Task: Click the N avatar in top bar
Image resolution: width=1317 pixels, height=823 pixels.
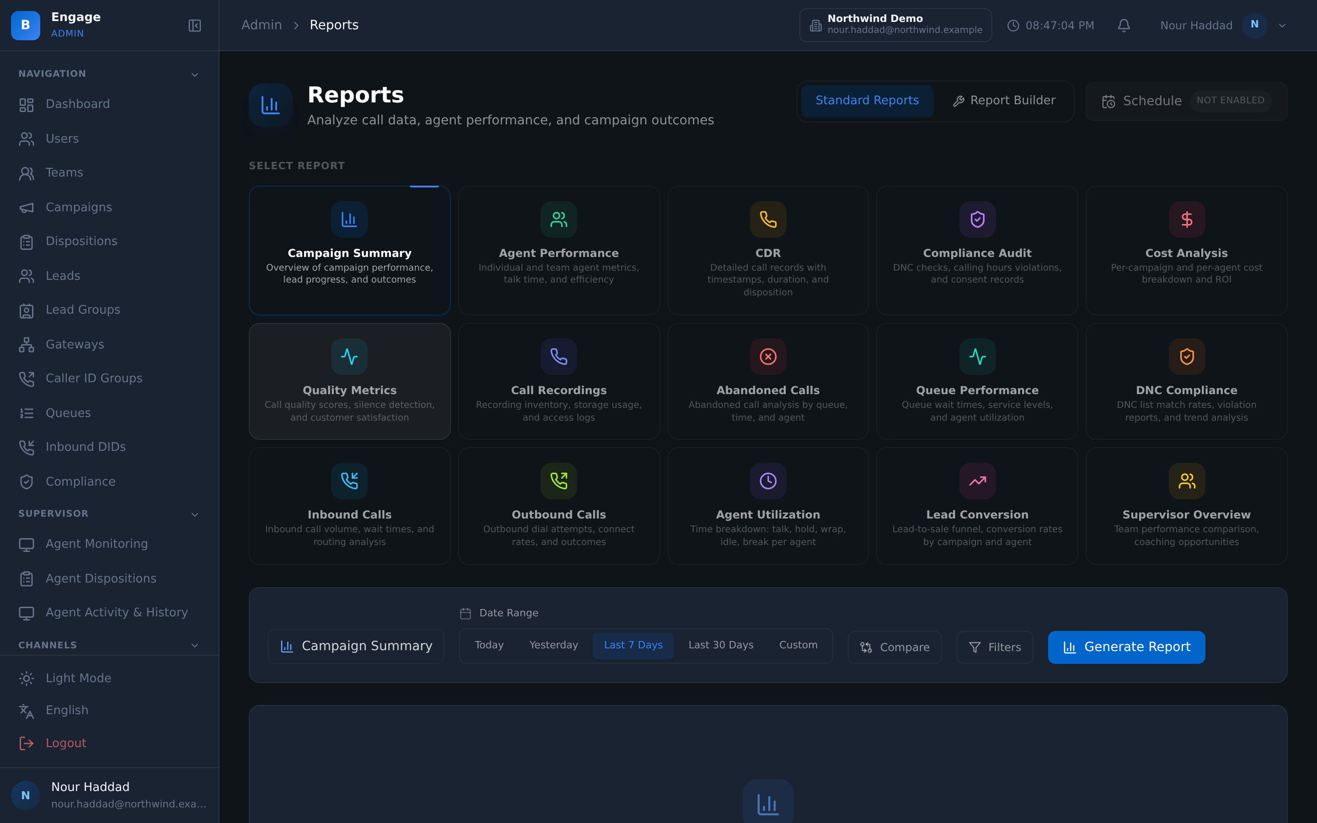Action: point(1254,25)
